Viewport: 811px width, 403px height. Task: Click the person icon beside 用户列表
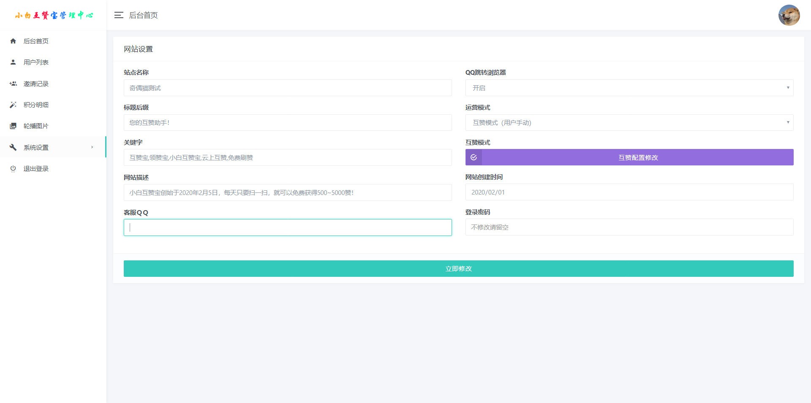pyautogui.click(x=13, y=62)
